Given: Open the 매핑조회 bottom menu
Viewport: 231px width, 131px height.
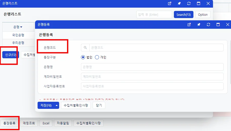Looking at the screenshot, I should pos(29,123).
